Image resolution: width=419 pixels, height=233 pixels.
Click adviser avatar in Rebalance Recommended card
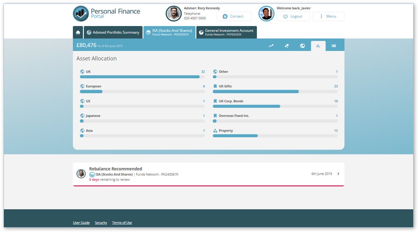point(81,174)
